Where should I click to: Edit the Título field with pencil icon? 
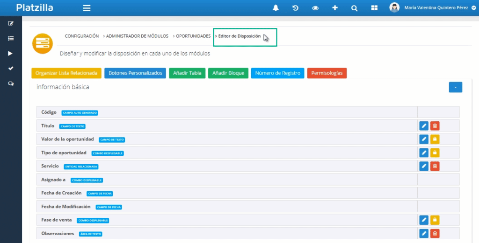[x=424, y=126]
